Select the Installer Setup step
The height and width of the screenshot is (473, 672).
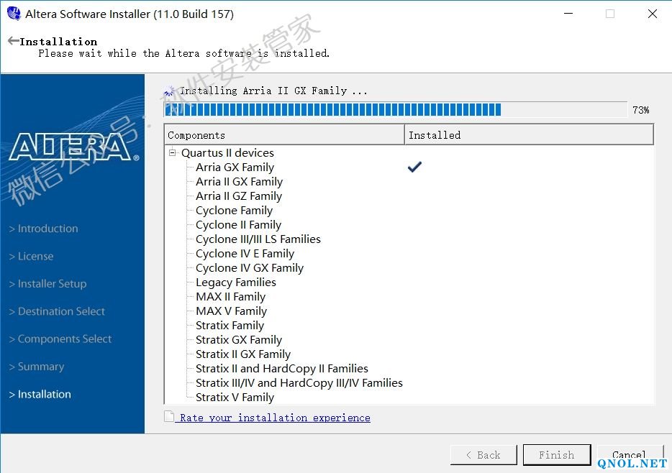point(47,284)
